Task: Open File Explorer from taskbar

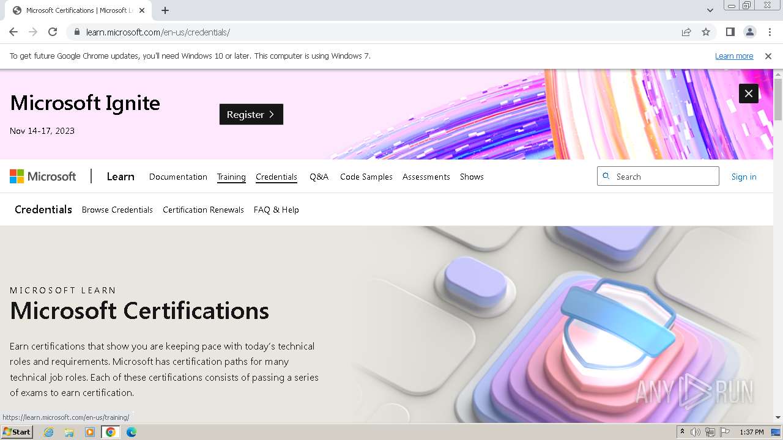Action: tap(69, 432)
